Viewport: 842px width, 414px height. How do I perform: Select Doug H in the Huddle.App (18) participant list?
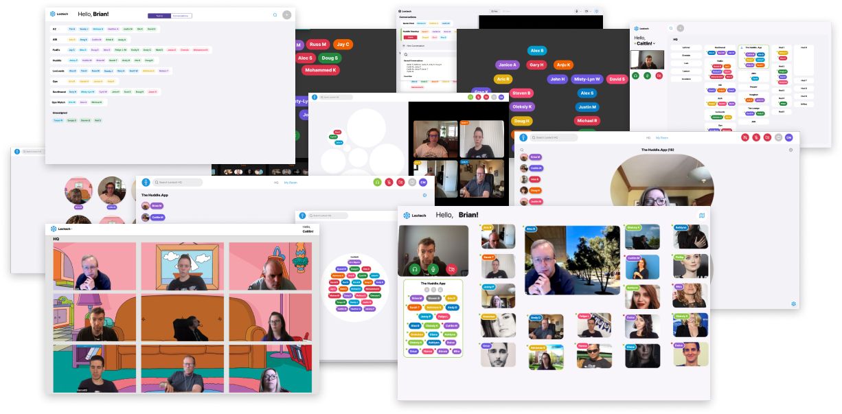click(536, 189)
